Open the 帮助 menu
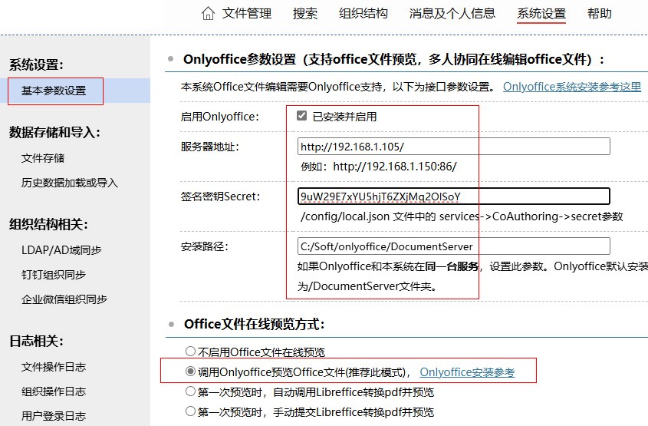 tap(599, 14)
